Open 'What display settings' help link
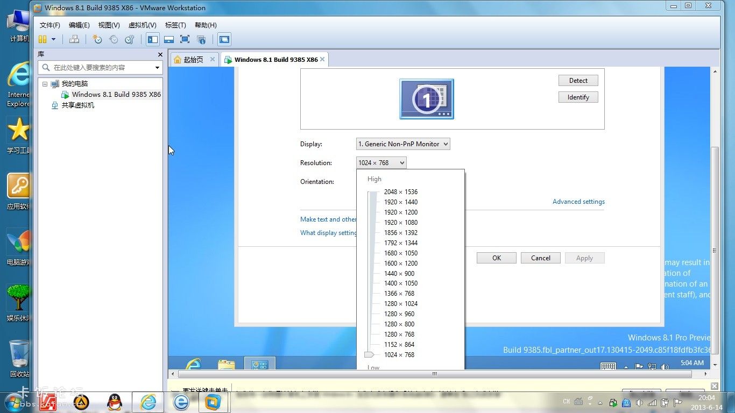This screenshot has width=735, height=413. point(328,233)
